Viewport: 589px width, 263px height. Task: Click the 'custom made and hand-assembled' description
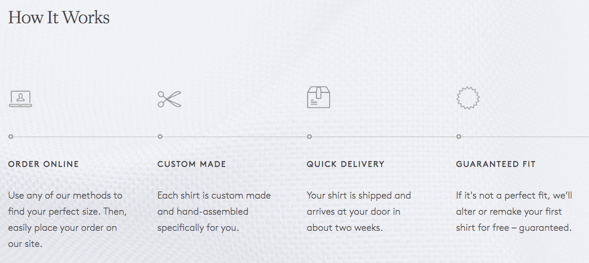[214, 203]
